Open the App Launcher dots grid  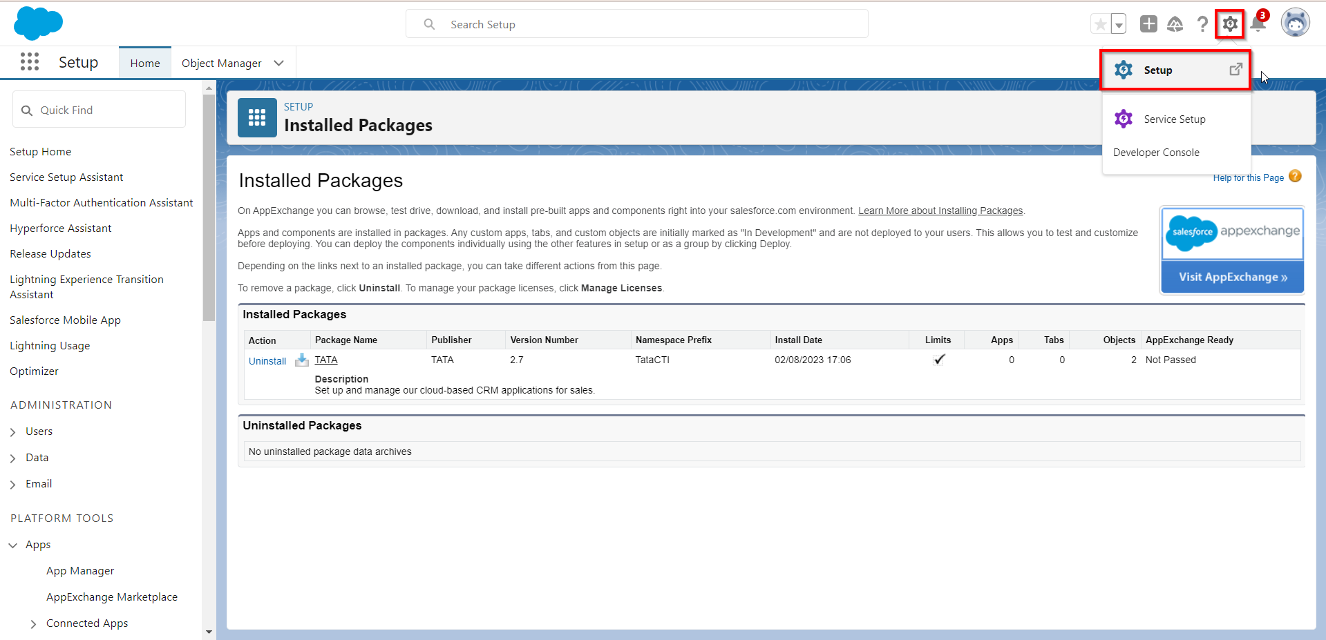30,62
